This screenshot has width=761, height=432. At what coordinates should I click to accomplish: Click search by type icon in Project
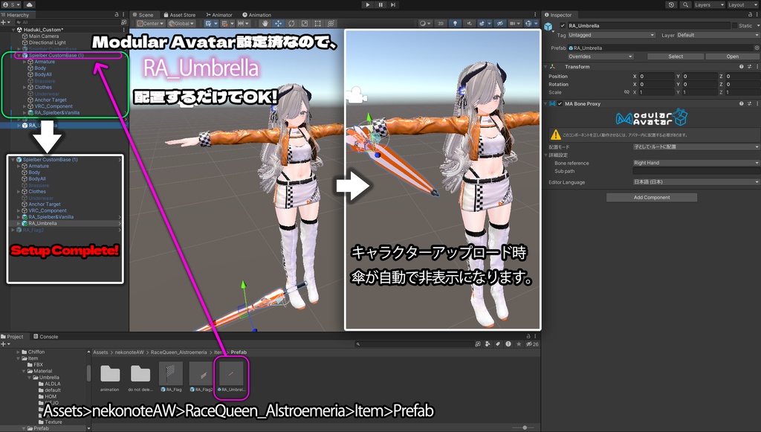pos(488,344)
